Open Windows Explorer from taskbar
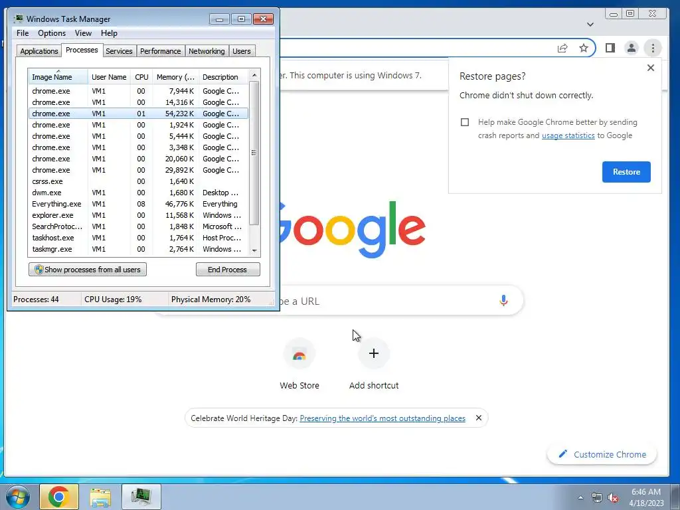The height and width of the screenshot is (510, 680). click(100, 497)
